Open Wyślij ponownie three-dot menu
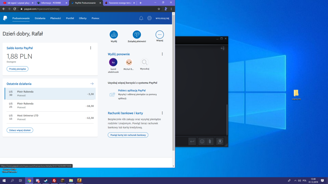The image size is (328, 184). point(162,54)
